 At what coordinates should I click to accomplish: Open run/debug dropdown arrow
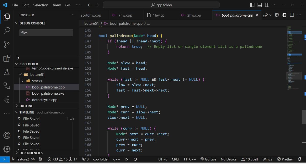coord(270,15)
